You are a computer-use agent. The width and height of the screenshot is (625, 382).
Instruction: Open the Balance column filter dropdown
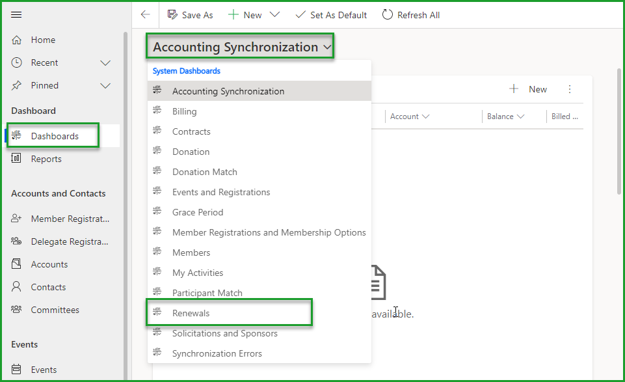pos(520,116)
